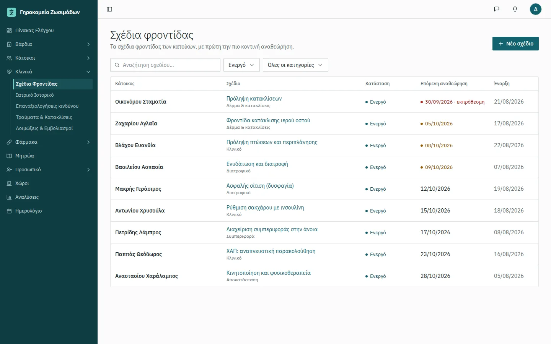Click resident name Μακρής Γεράσιμος

[x=138, y=189]
